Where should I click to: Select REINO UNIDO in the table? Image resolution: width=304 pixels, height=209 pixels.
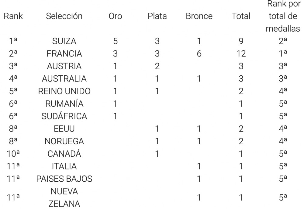pos(64,91)
